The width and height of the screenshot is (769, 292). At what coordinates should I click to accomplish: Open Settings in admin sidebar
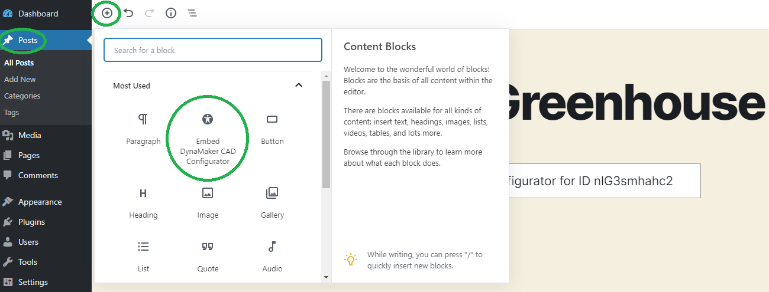click(46, 282)
